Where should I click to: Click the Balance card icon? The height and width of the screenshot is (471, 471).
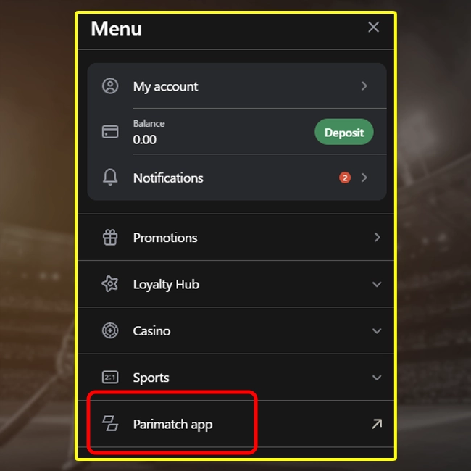coord(110,132)
